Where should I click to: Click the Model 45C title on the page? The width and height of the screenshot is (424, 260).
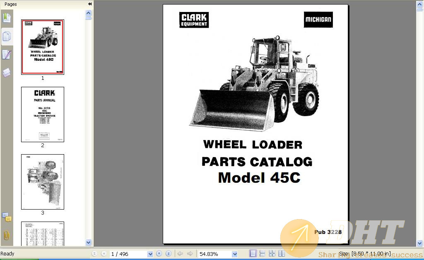(x=259, y=178)
